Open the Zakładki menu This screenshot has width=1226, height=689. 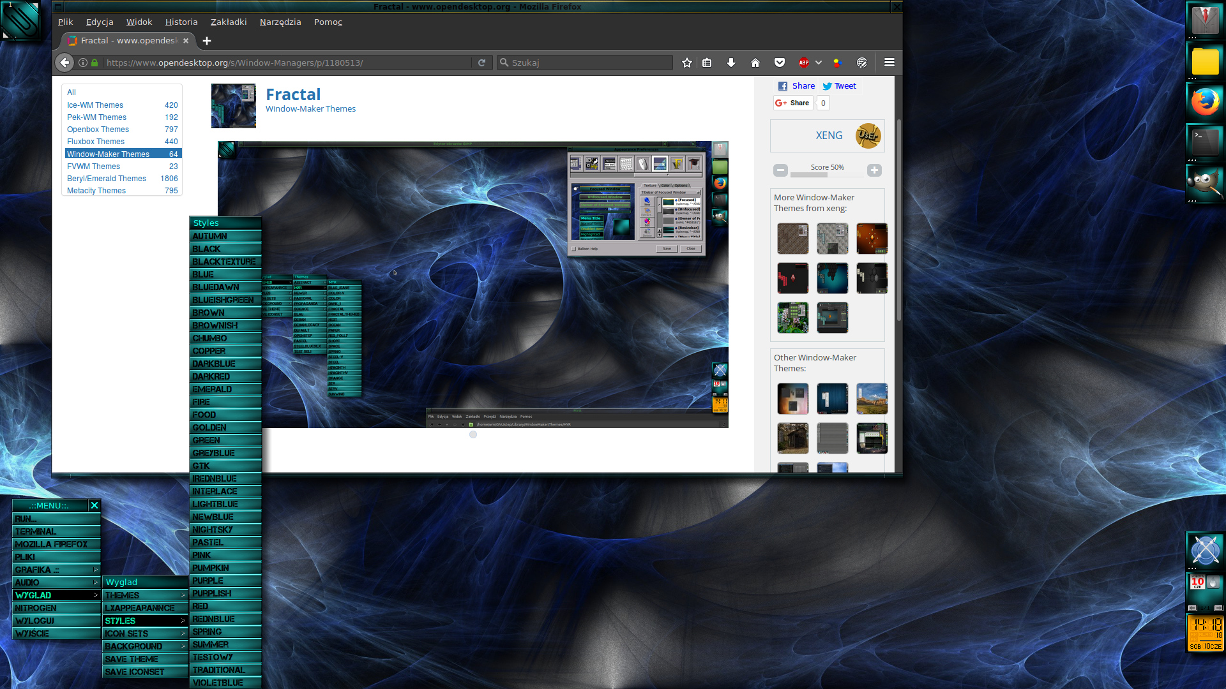[x=229, y=22]
